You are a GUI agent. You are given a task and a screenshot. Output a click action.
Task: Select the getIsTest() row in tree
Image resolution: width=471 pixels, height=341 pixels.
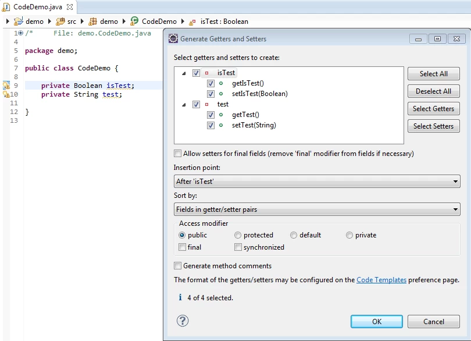point(248,83)
